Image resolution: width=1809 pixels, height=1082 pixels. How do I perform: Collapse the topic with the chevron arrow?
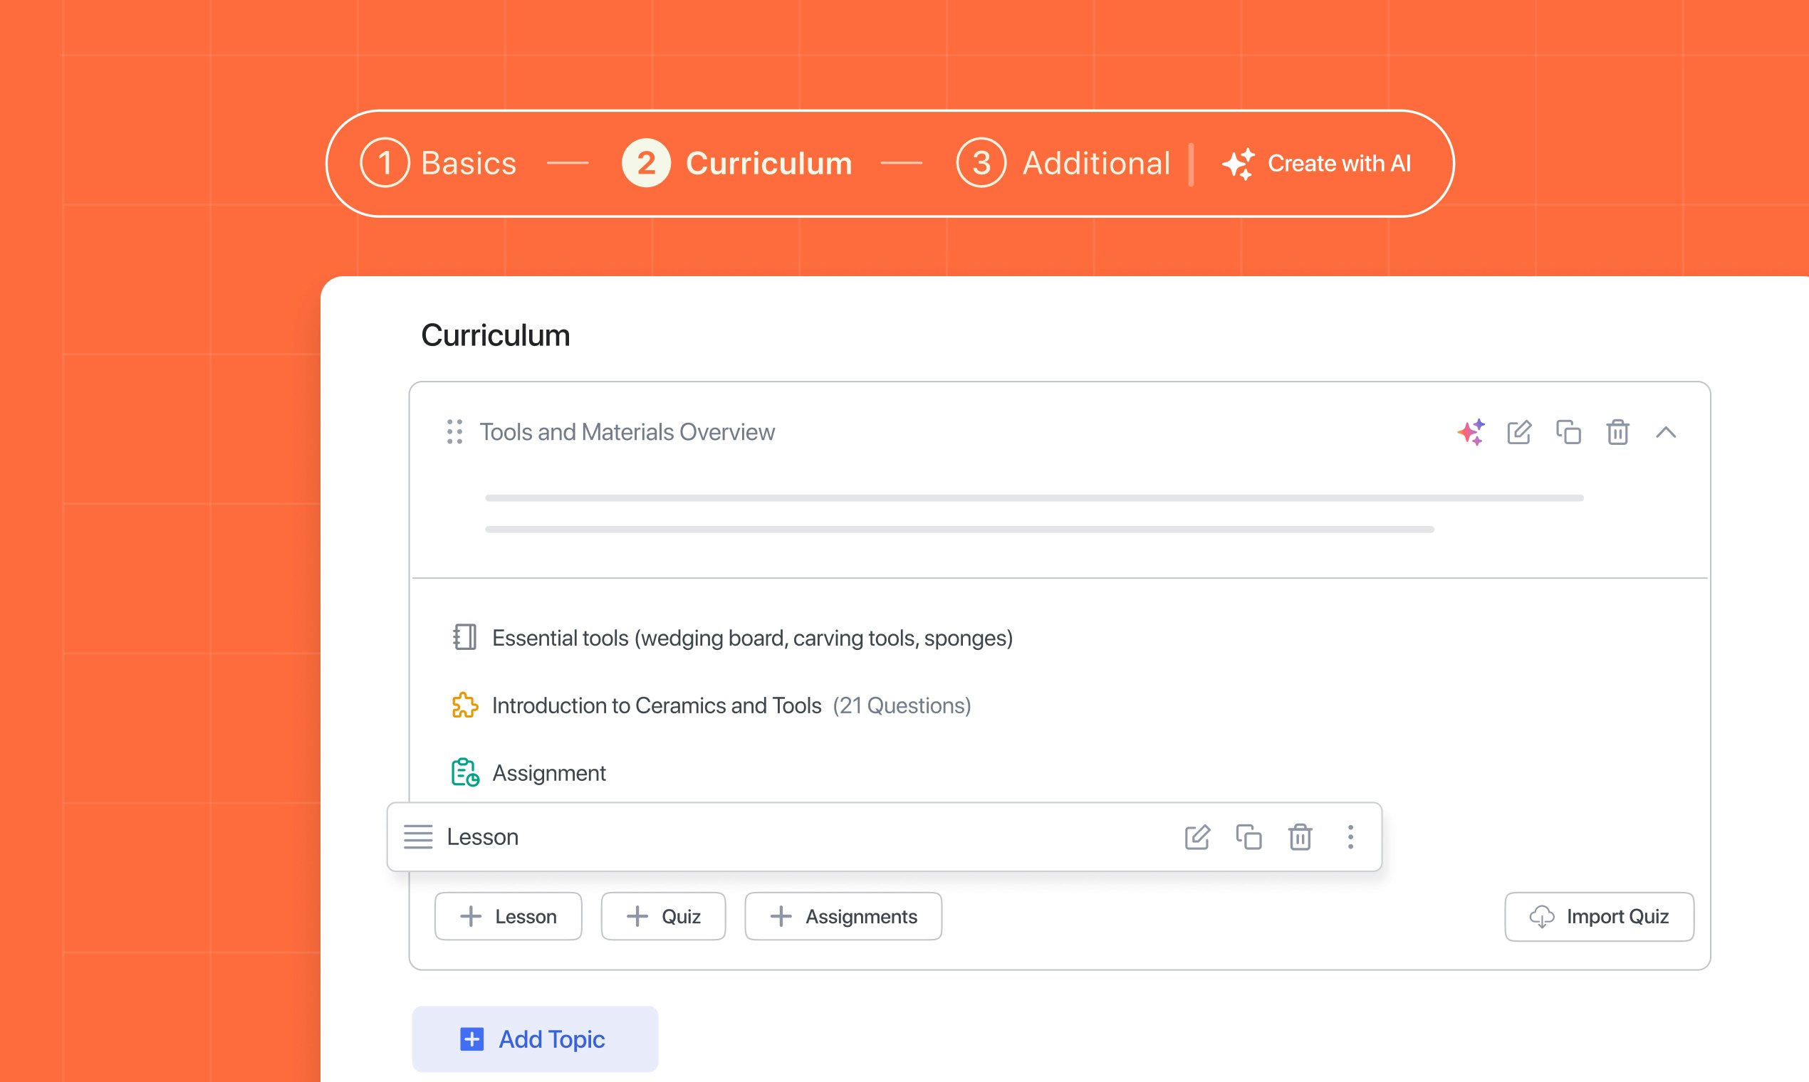pyautogui.click(x=1666, y=431)
